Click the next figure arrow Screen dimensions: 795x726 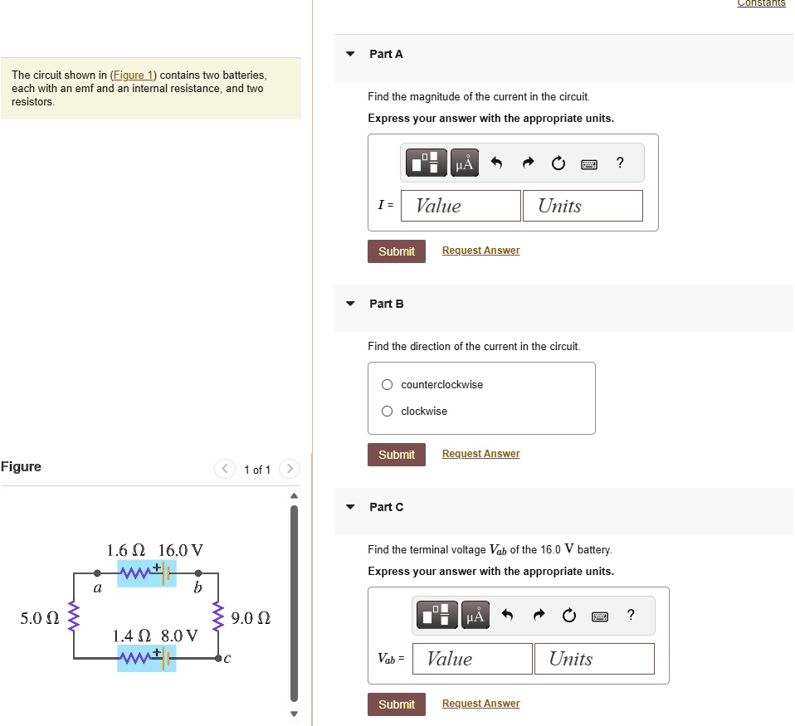point(289,469)
